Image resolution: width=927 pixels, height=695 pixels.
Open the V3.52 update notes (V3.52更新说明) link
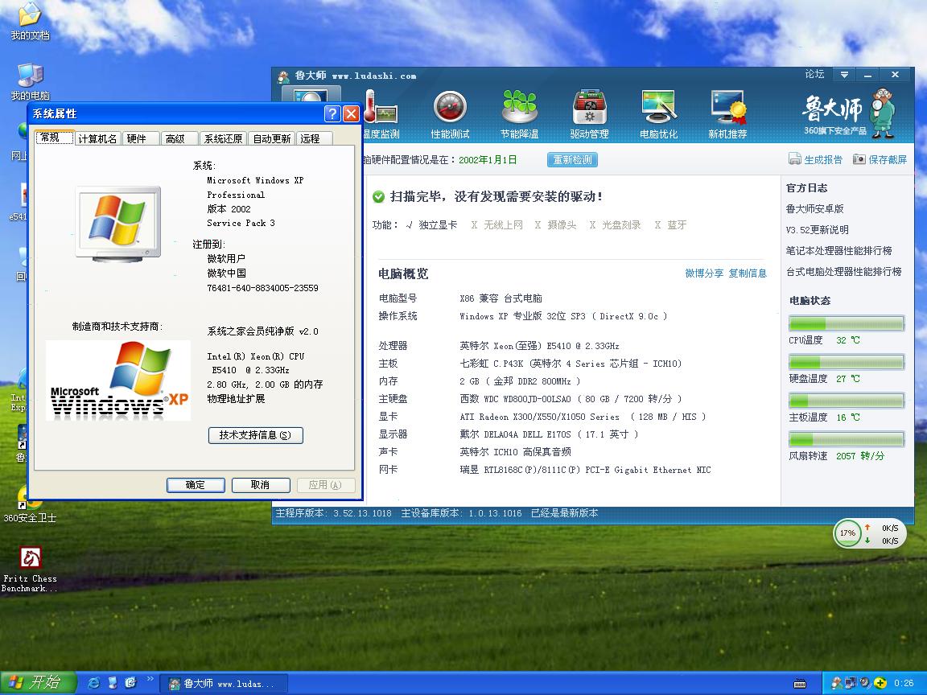coord(817,230)
